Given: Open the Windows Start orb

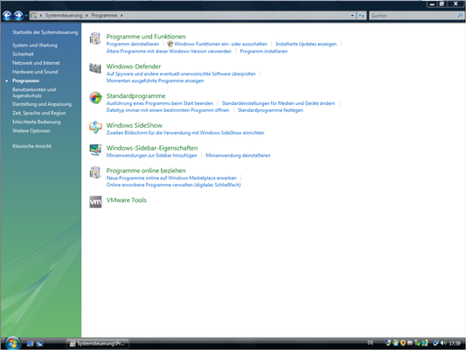Looking at the screenshot, I should [12, 343].
